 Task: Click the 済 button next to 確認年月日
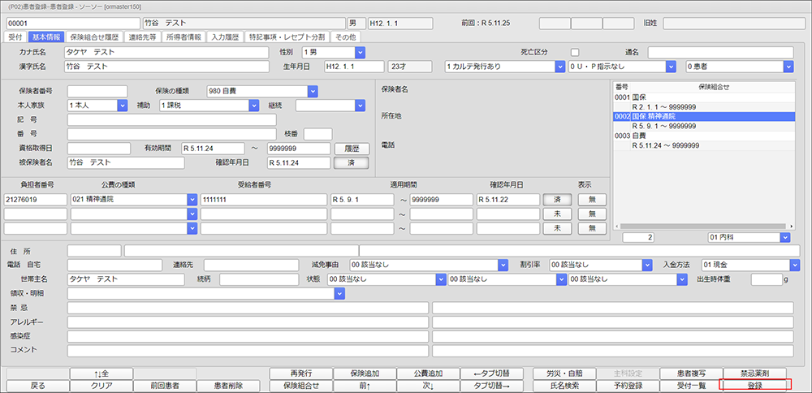tap(351, 162)
